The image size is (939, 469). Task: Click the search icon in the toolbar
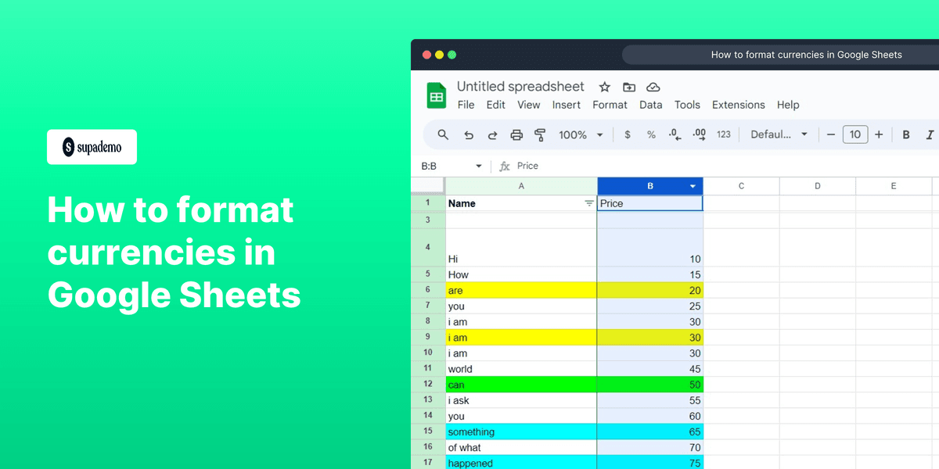pos(443,134)
